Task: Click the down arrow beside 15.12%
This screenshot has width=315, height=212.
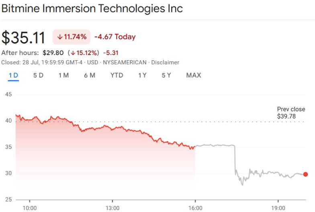Action: (73, 53)
